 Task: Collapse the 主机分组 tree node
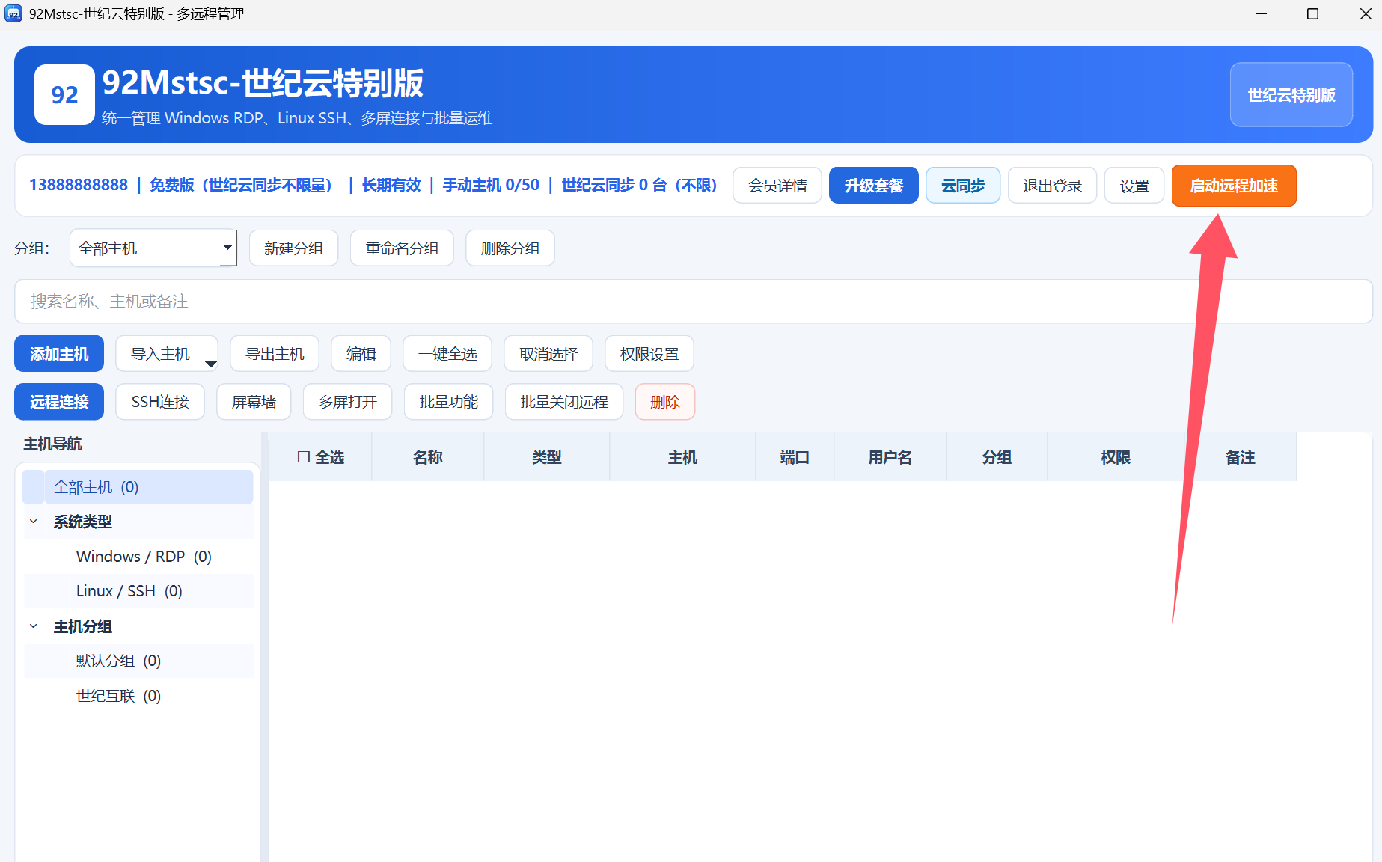(34, 626)
